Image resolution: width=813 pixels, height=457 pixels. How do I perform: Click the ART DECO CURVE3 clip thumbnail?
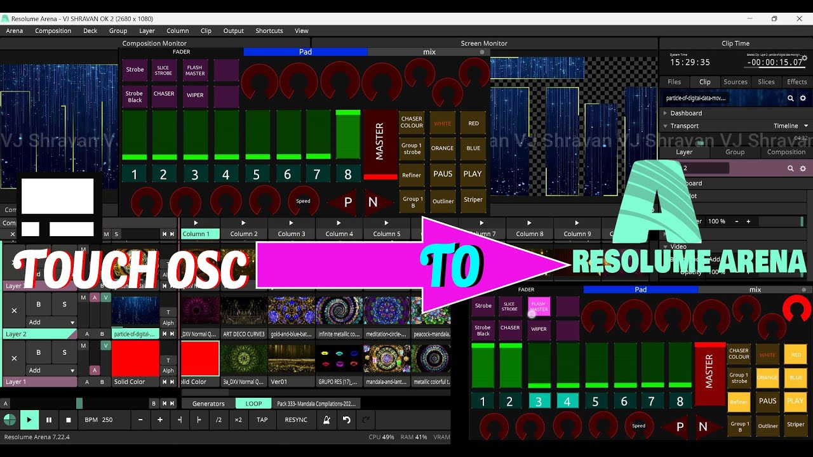click(244, 311)
